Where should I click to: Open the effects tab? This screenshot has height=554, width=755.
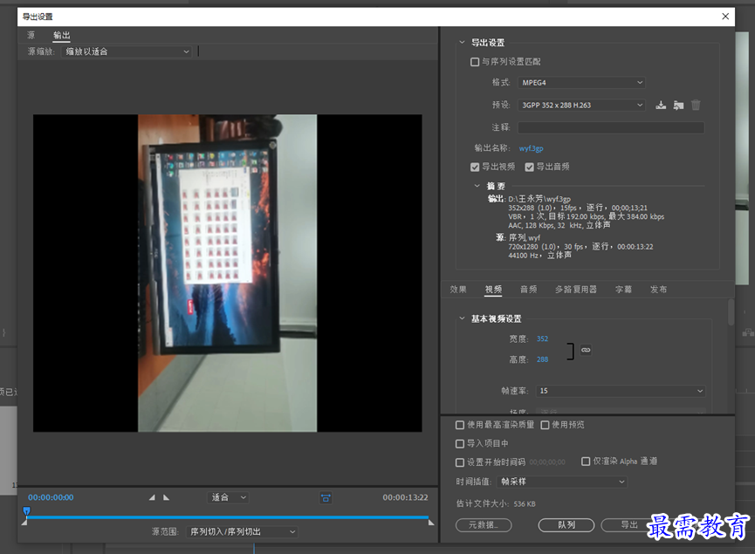pyautogui.click(x=458, y=290)
